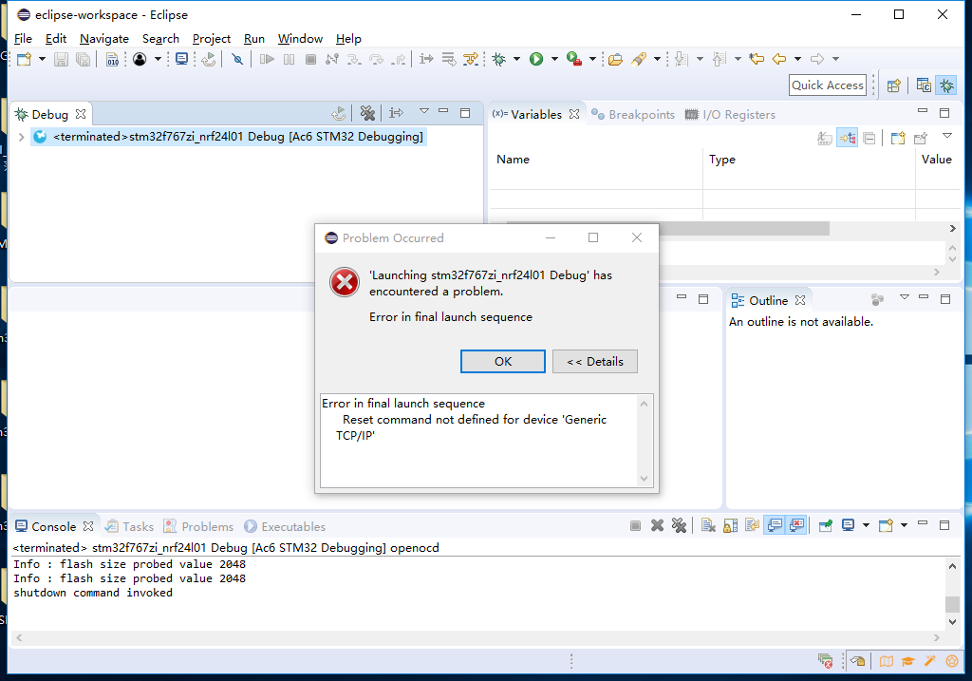Image resolution: width=972 pixels, height=681 pixels.
Task: Click OK in the Problem Occurred dialog
Action: pyautogui.click(x=502, y=361)
